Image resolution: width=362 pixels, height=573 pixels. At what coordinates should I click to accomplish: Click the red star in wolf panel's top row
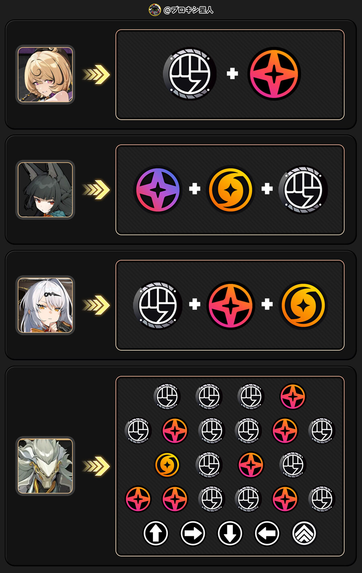293,396
